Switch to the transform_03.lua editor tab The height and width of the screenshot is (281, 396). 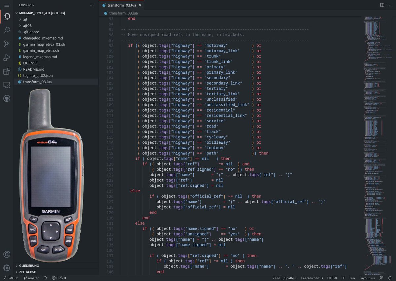[121, 5]
